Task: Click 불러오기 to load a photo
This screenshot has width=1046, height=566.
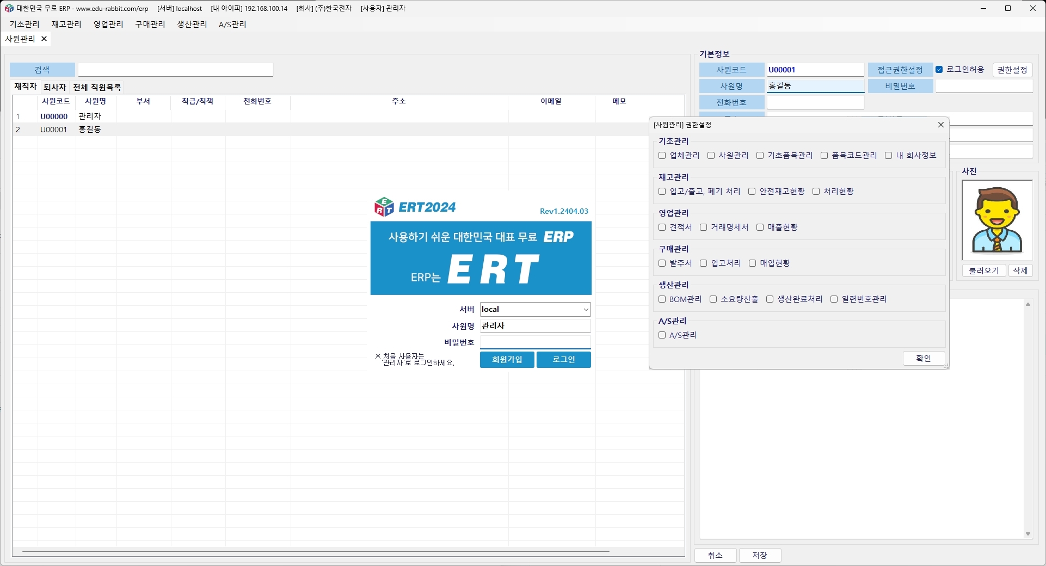Action: 983,270
